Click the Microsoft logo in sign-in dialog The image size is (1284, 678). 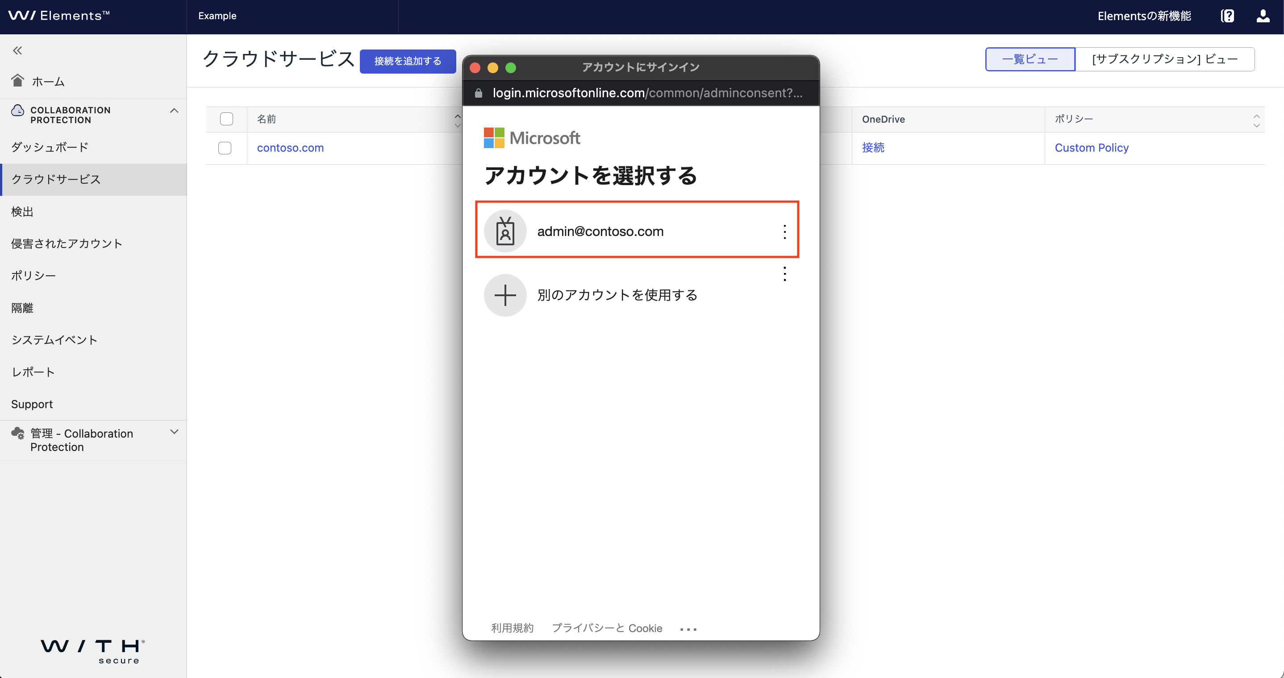[x=532, y=137]
